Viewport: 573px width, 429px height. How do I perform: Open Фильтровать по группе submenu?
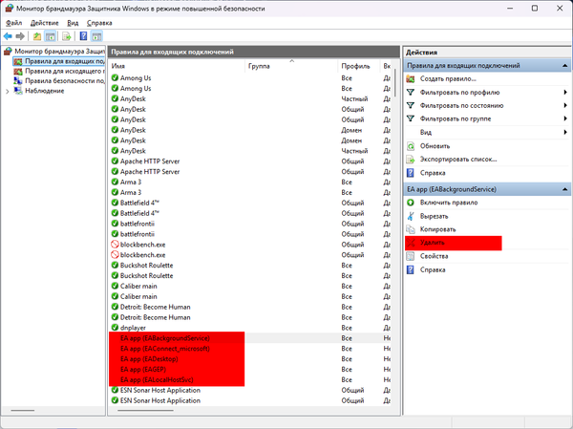487,118
